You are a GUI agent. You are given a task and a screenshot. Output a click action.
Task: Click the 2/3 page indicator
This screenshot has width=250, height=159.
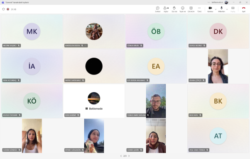[x=125, y=156]
